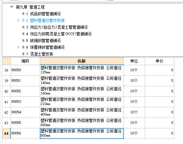This screenshot has height=144, width=183.
Task: Click the name cell with 公称直径 125mm
Action: point(82,70)
